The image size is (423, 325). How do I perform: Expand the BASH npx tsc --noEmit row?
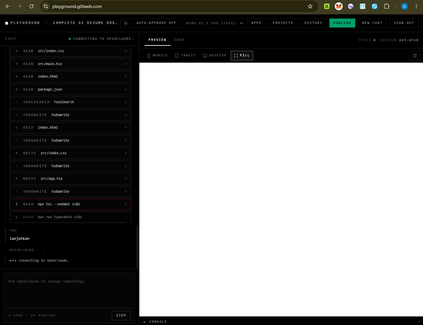point(70,204)
